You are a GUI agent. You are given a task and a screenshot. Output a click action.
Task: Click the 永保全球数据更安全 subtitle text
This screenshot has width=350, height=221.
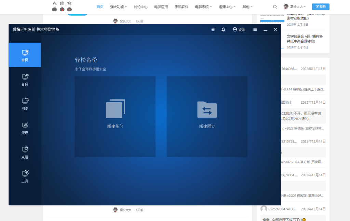90,69
